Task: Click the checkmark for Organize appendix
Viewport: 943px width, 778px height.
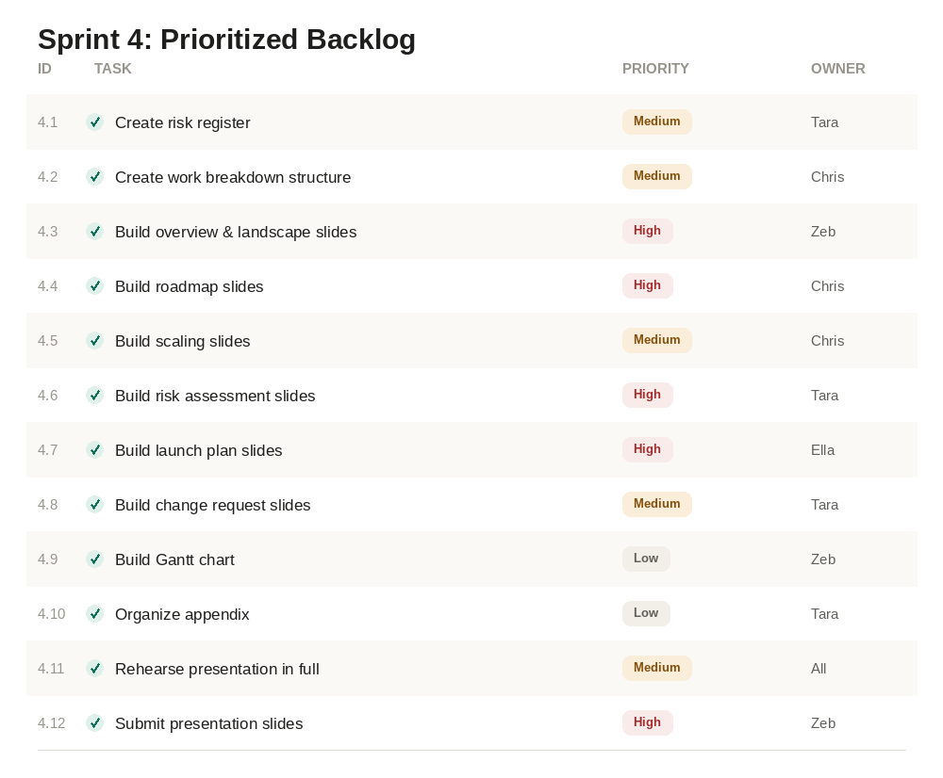Action: [94, 614]
